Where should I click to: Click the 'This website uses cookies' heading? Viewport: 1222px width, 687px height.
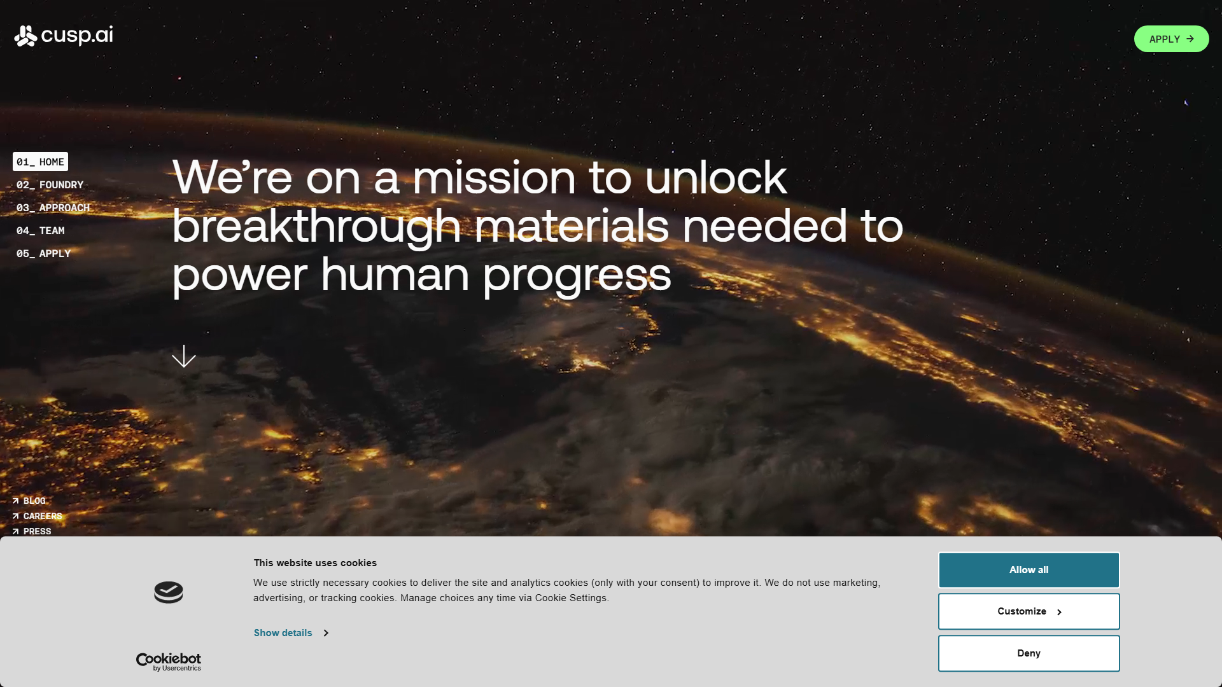(x=315, y=563)
